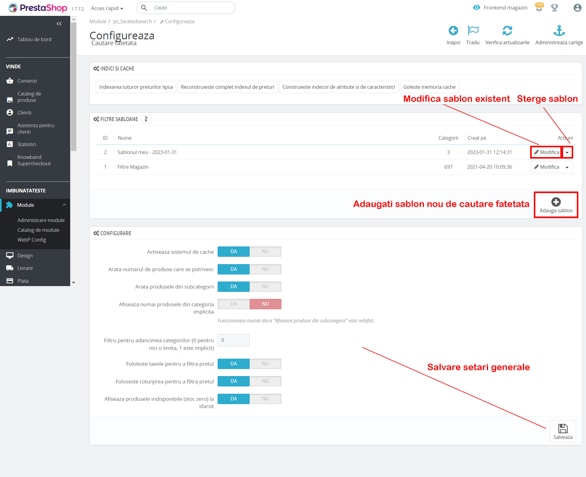Click DA for Activeaza sistemul de cache

tap(233, 252)
